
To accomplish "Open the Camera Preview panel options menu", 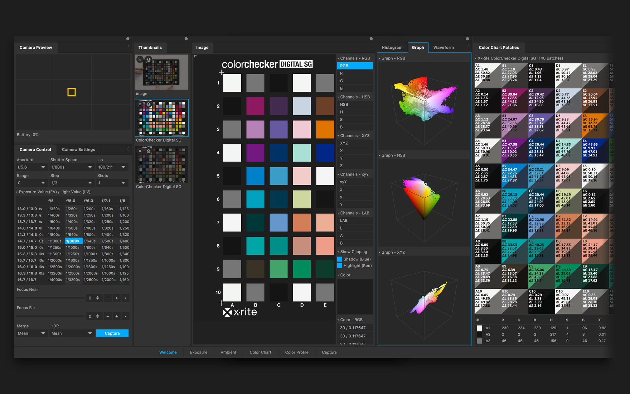I will point(129,47).
